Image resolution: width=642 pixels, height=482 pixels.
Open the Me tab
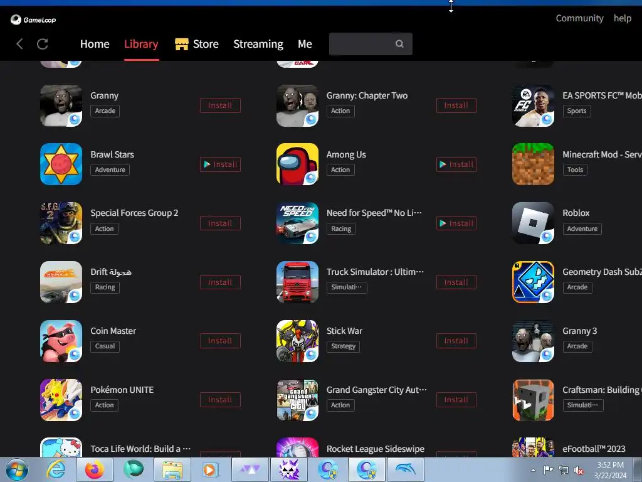(305, 44)
